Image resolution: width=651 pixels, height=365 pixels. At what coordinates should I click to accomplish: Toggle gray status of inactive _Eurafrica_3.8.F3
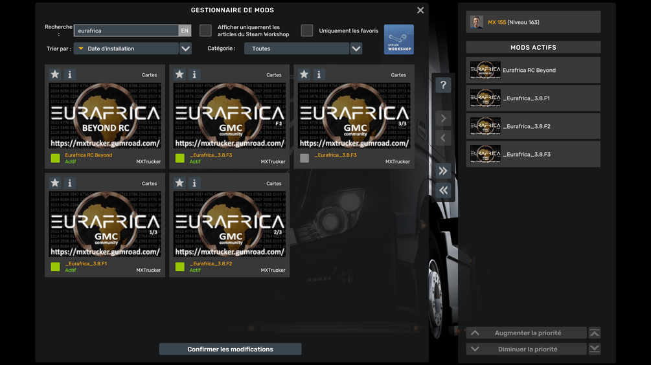click(304, 158)
